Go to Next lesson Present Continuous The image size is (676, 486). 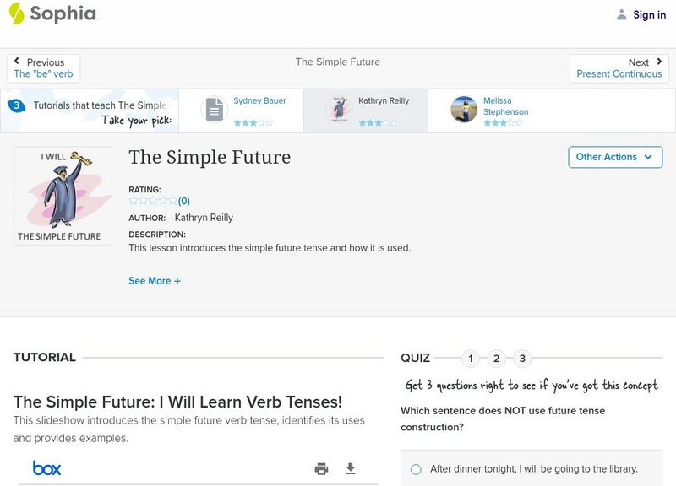pos(619,68)
